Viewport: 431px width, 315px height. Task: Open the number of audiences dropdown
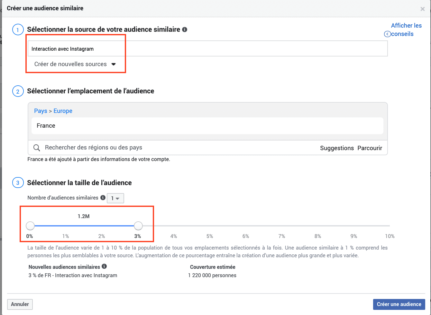point(115,198)
